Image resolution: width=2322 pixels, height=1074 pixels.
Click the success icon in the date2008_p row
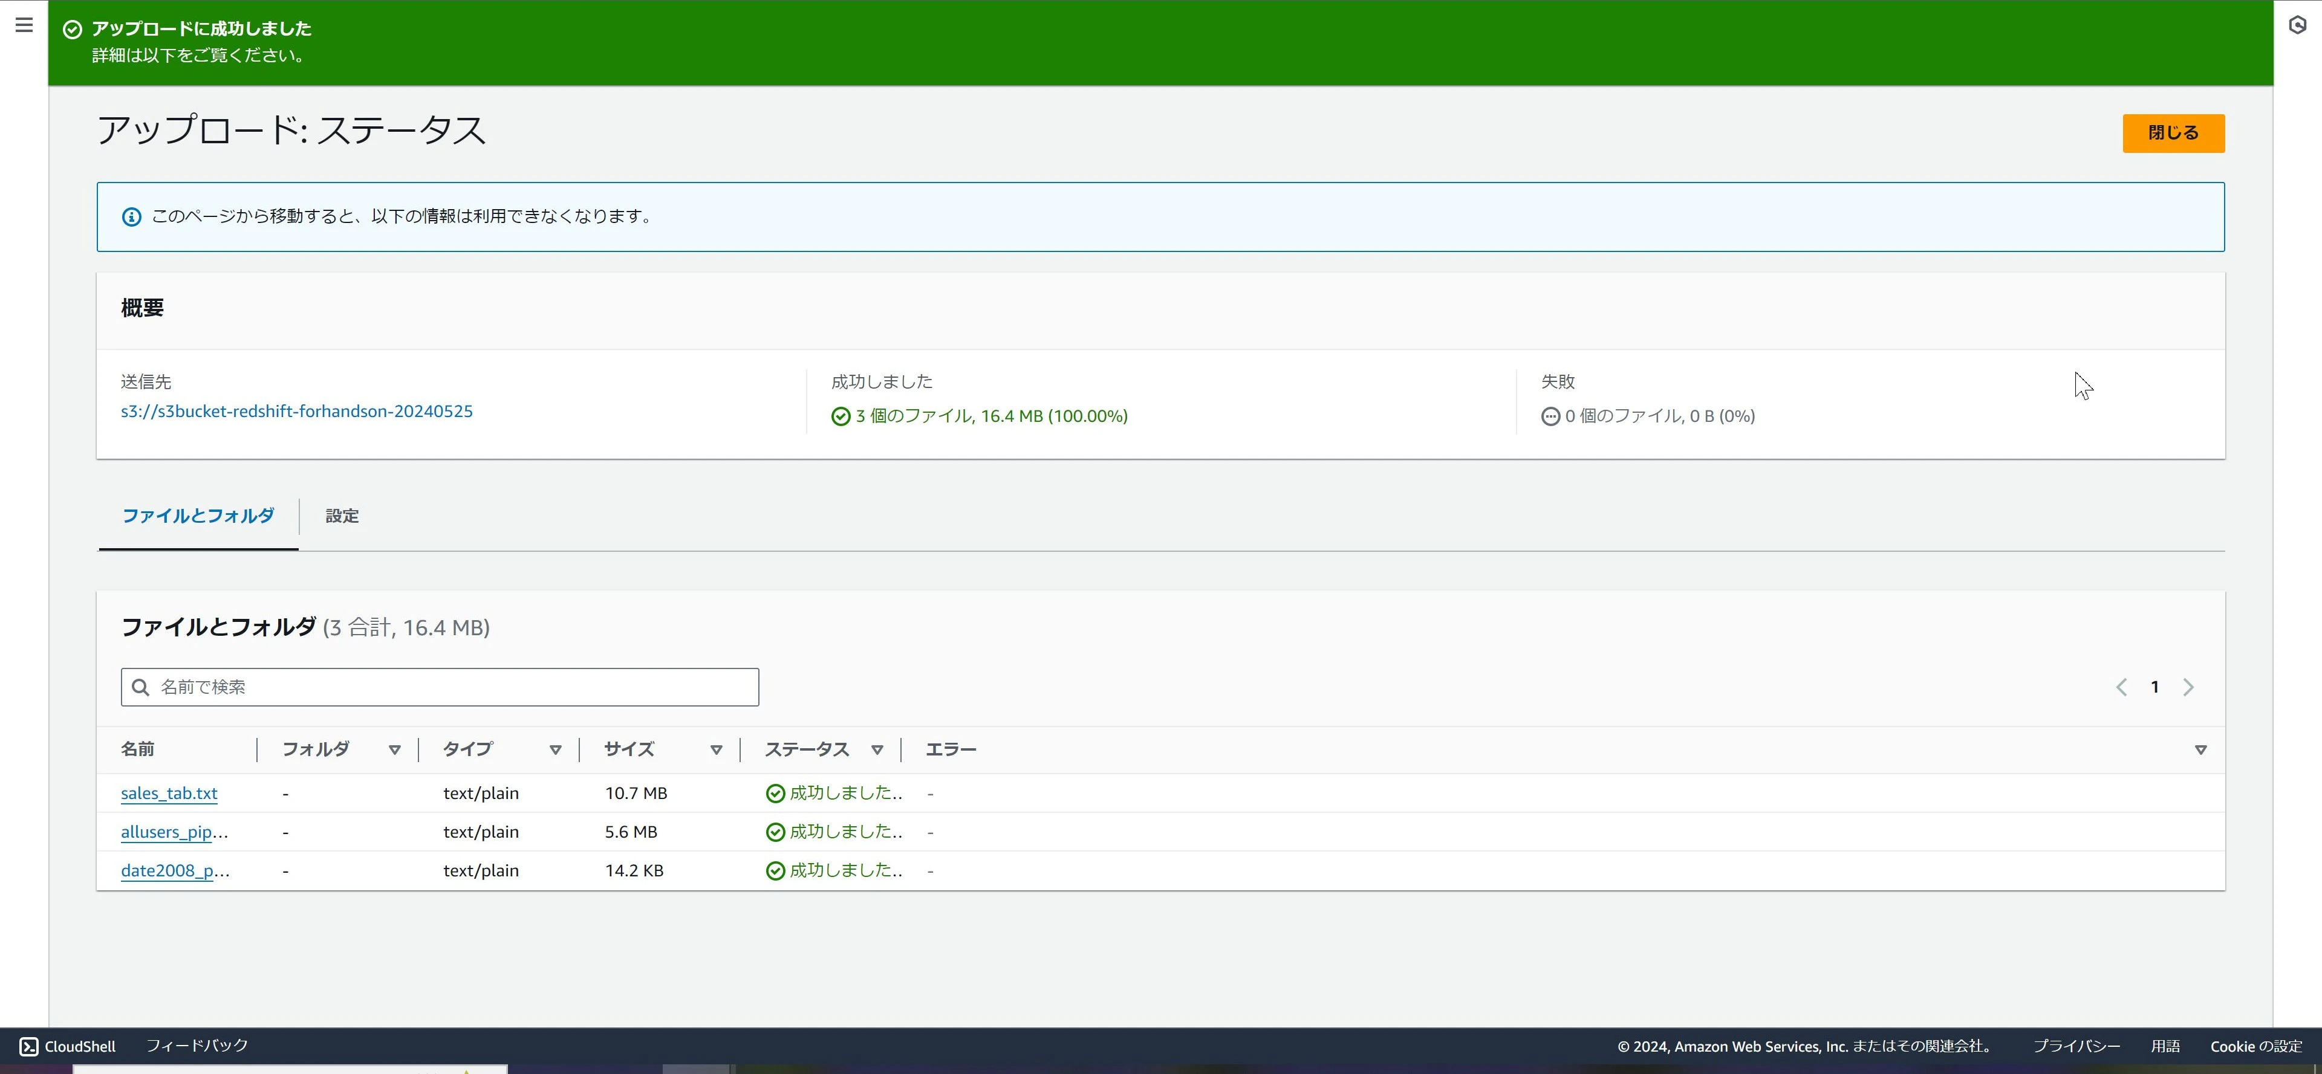coord(775,872)
